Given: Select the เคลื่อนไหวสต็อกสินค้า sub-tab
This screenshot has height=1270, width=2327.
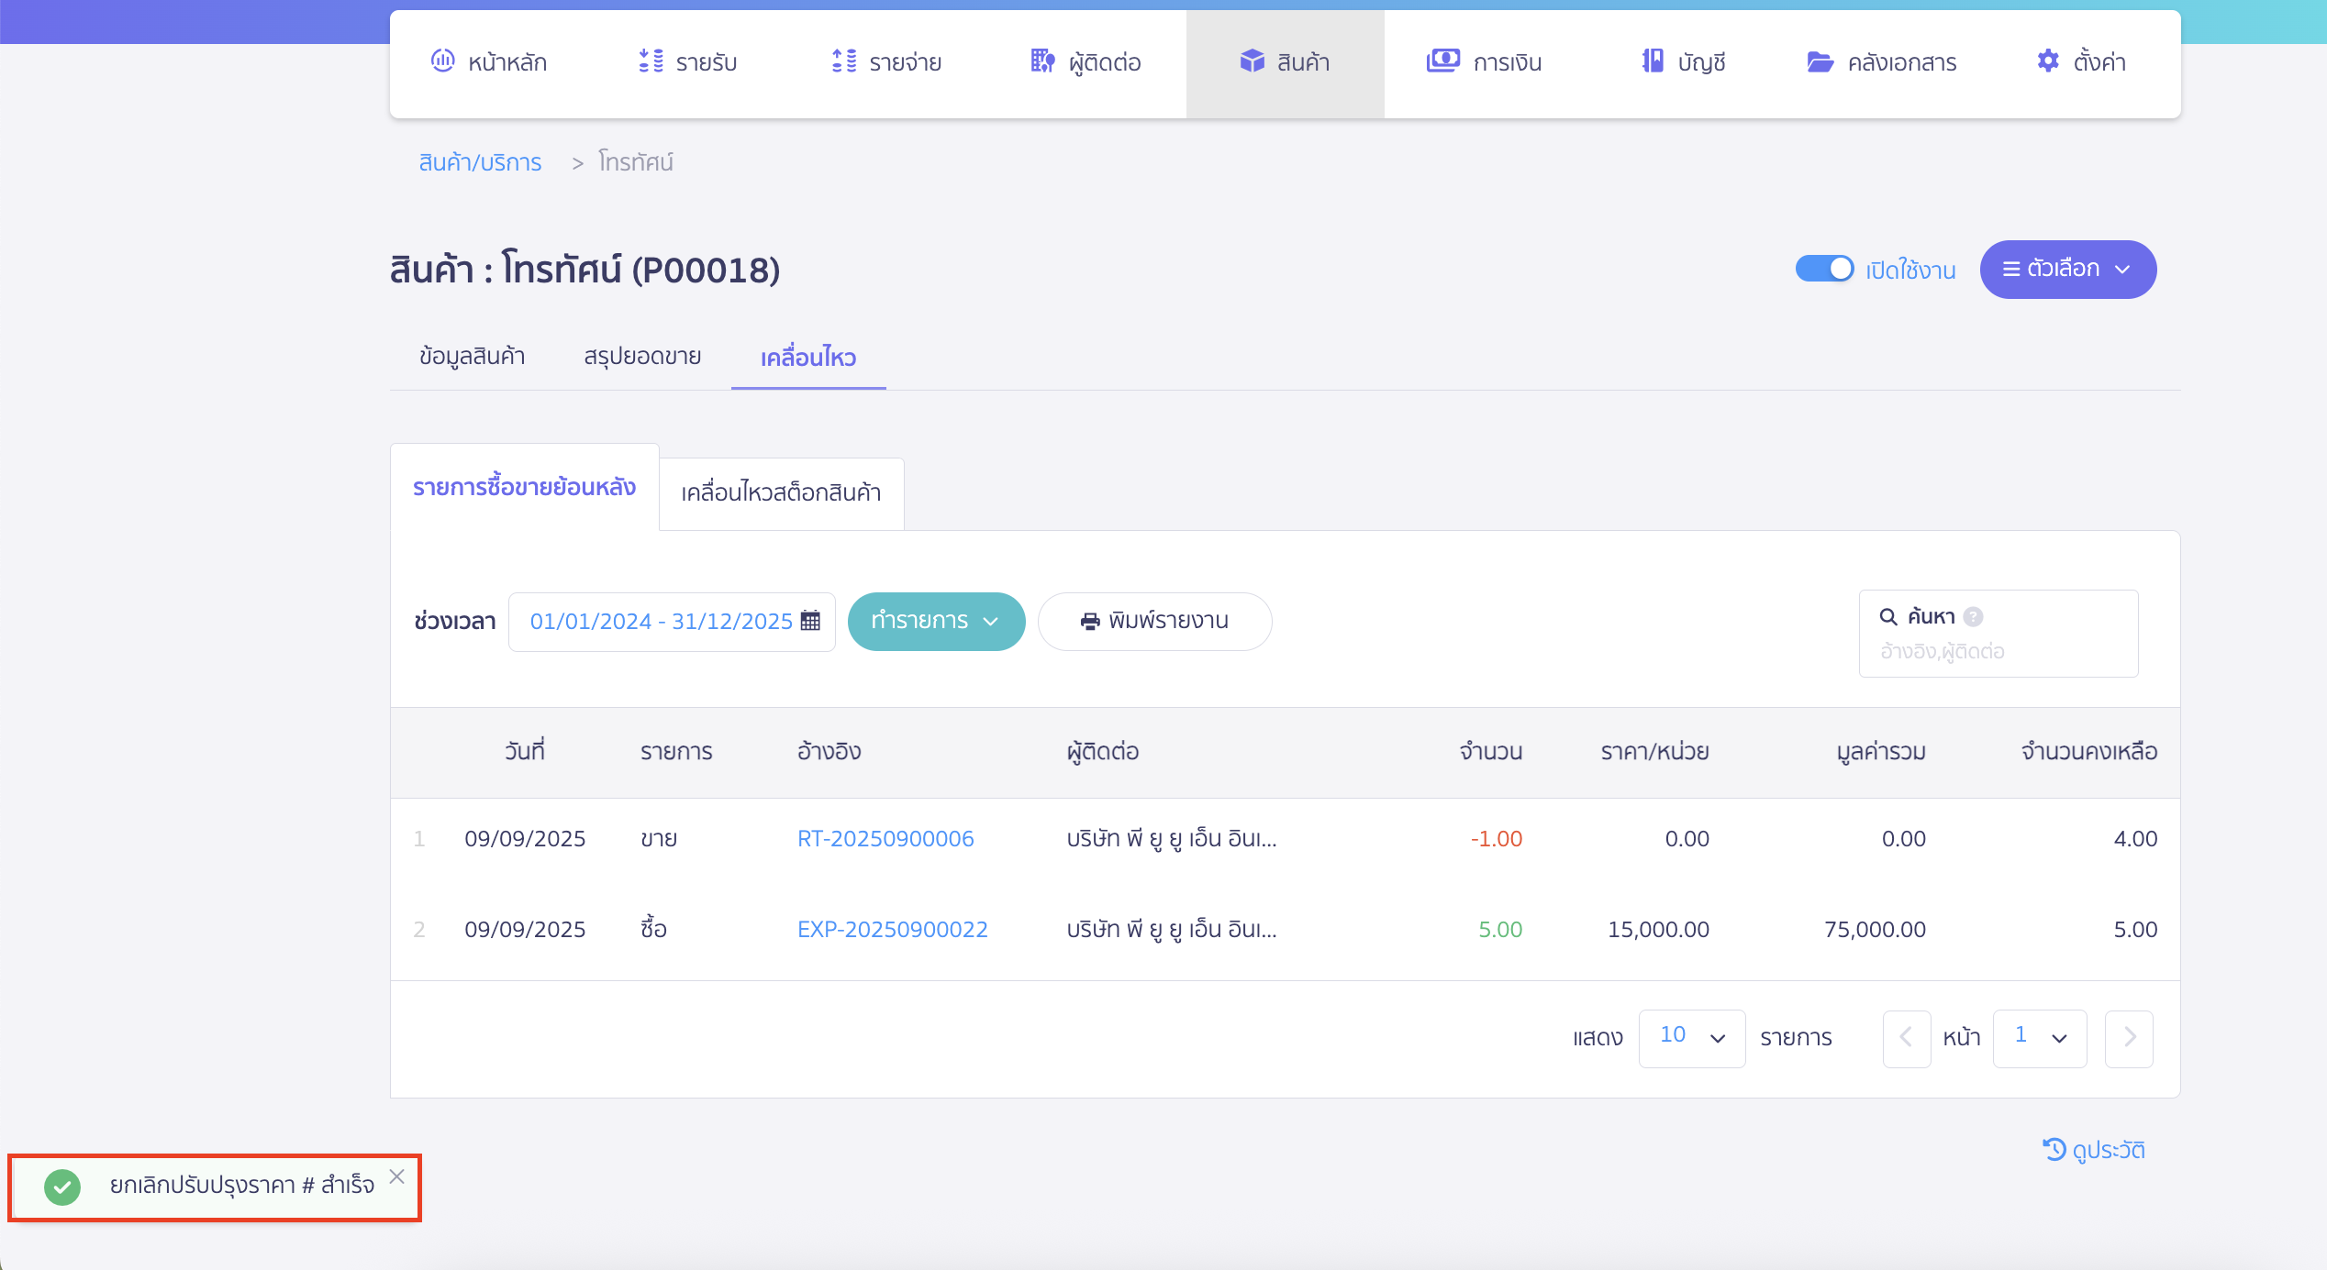Looking at the screenshot, I should pyautogui.click(x=781, y=492).
